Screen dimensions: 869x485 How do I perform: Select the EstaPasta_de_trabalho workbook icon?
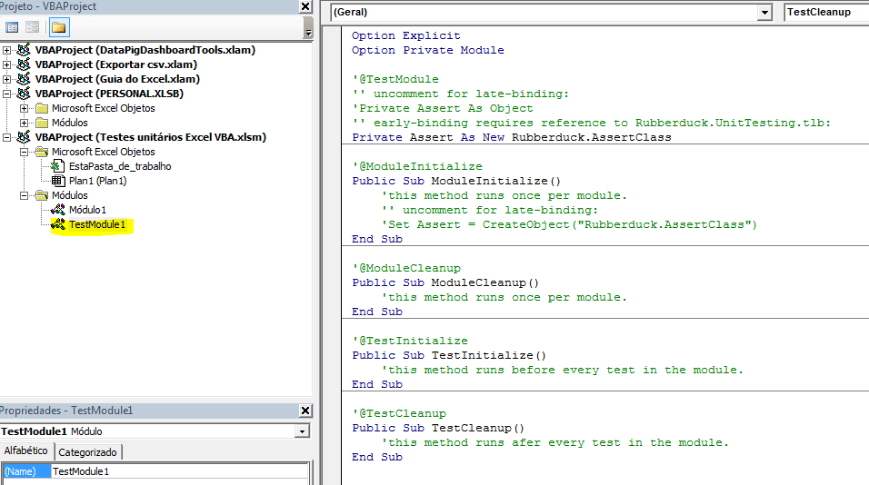coord(59,166)
